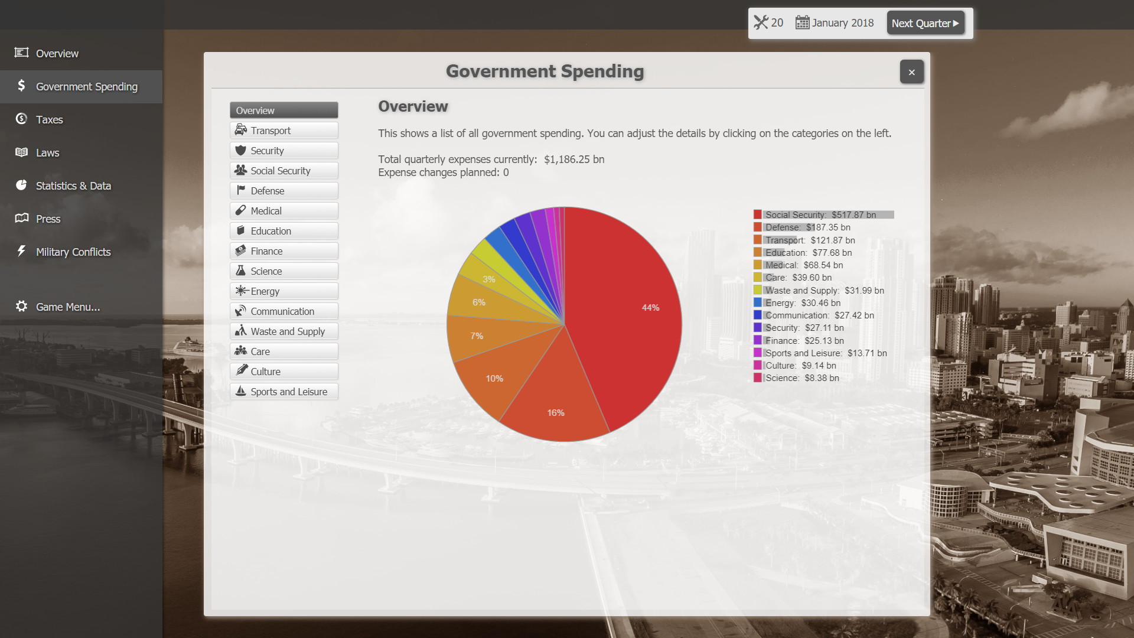Screen dimensions: 1134x638
Task: Click the Military Conflicts sidebar icon
Action: (x=21, y=251)
